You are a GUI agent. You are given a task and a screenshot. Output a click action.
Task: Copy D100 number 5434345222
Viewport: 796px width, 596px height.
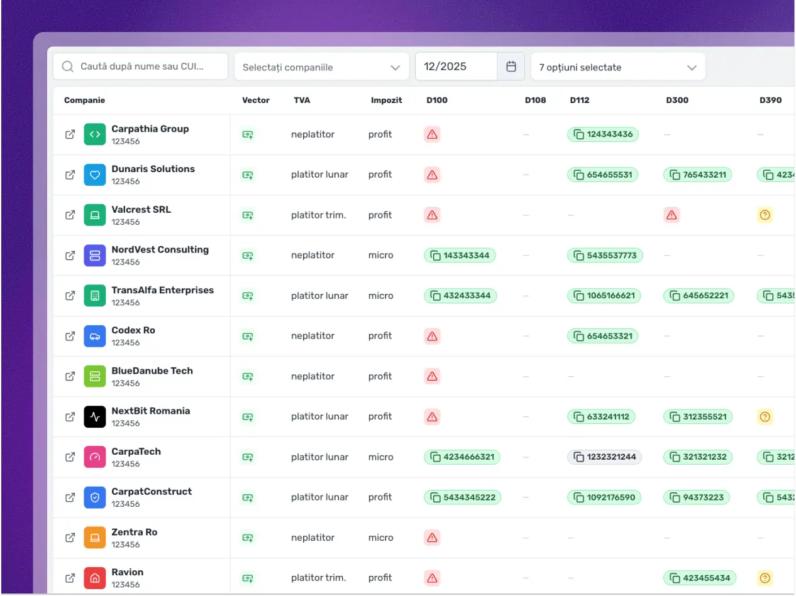(463, 497)
